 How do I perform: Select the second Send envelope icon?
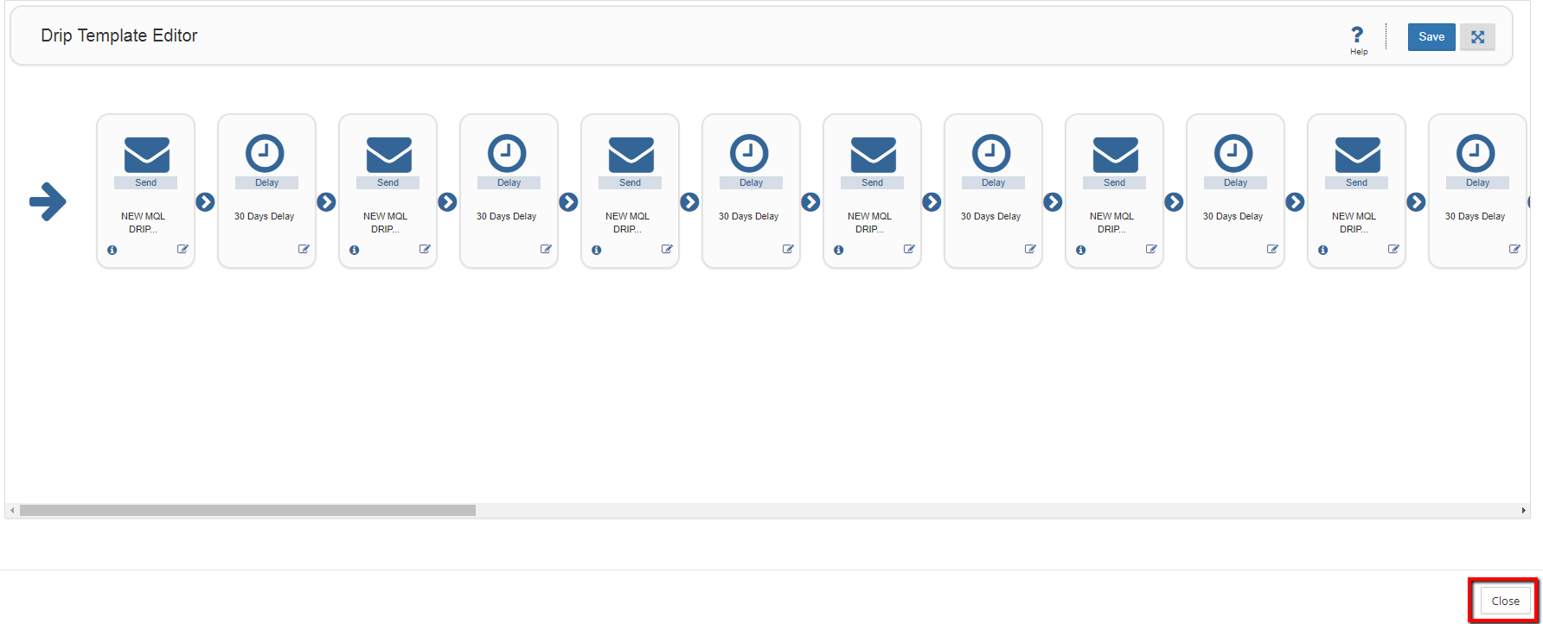[388, 155]
